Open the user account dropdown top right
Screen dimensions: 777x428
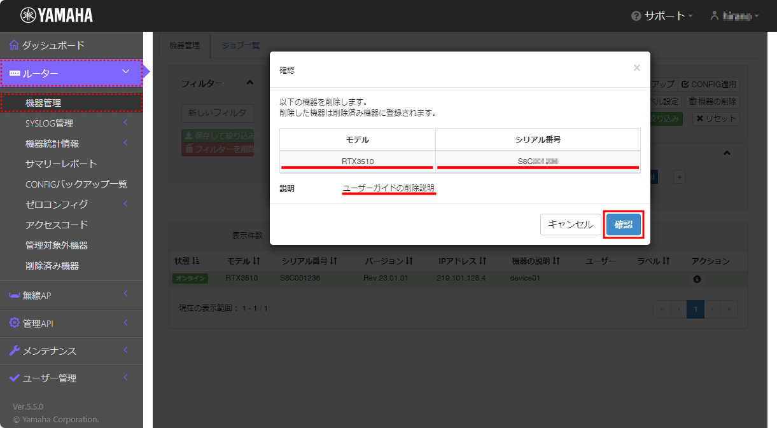[733, 16]
